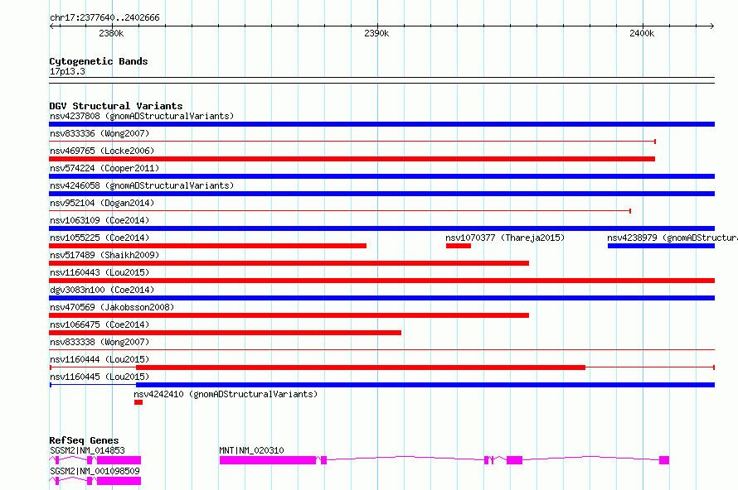Click the SGSM2|NM_014853 gene label
Viewport: 738px width, 490px height.
[x=88, y=450]
